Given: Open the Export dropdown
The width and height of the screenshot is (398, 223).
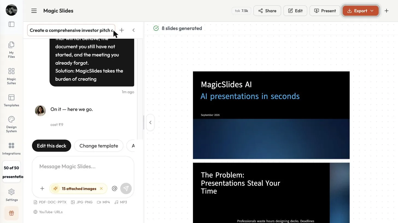Looking at the screenshot, I should coord(361,11).
